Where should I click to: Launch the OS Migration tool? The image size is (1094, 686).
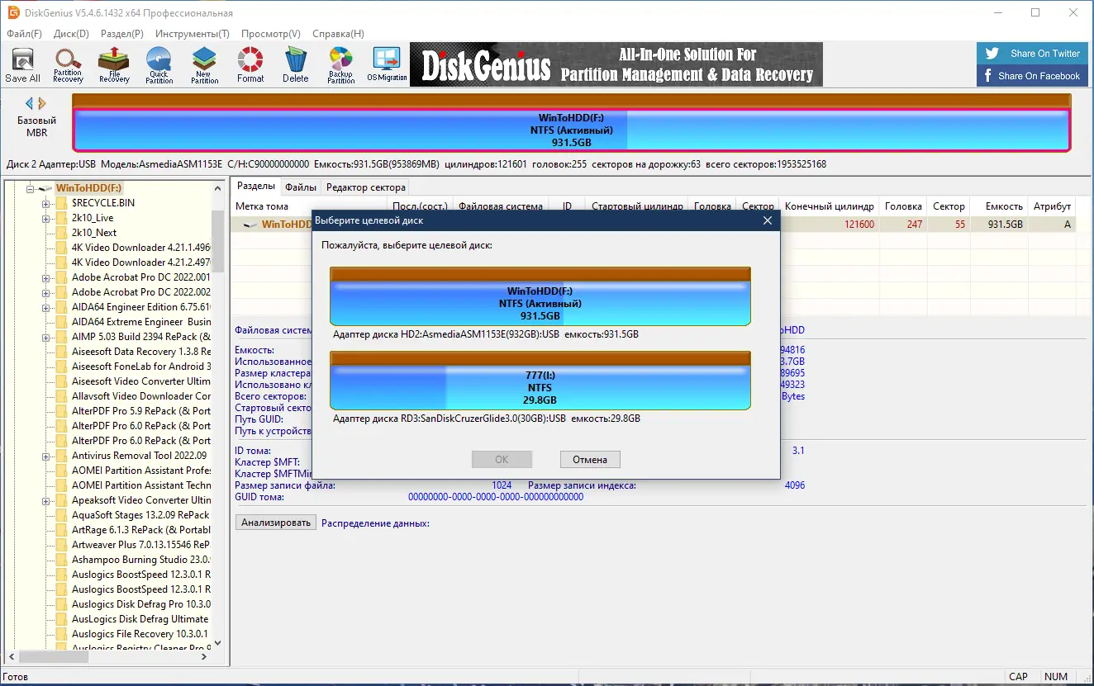pos(387,65)
